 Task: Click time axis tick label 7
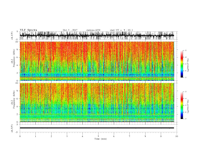[130, 136]
